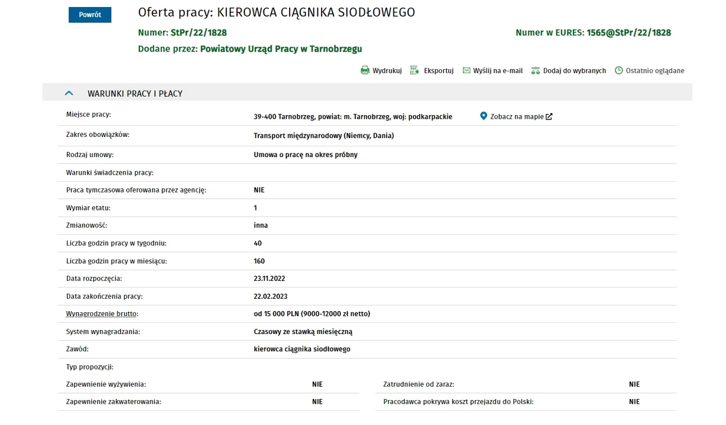Click the Powrót back button
This screenshot has width=726, height=425.
pyautogui.click(x=90, y=15)
